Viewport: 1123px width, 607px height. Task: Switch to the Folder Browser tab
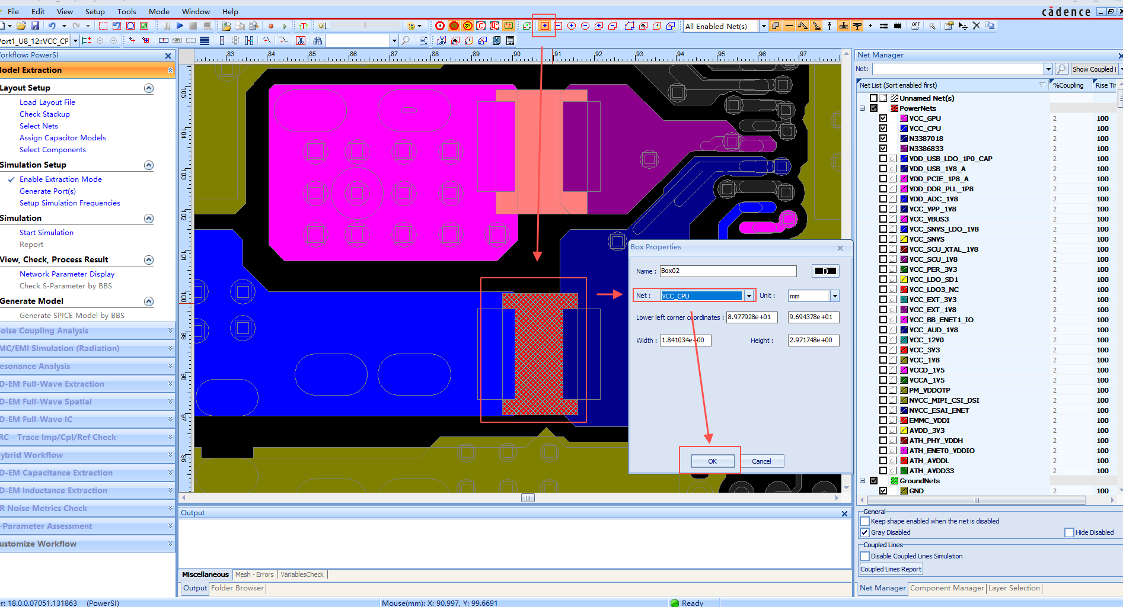click(x=237, y=588)
